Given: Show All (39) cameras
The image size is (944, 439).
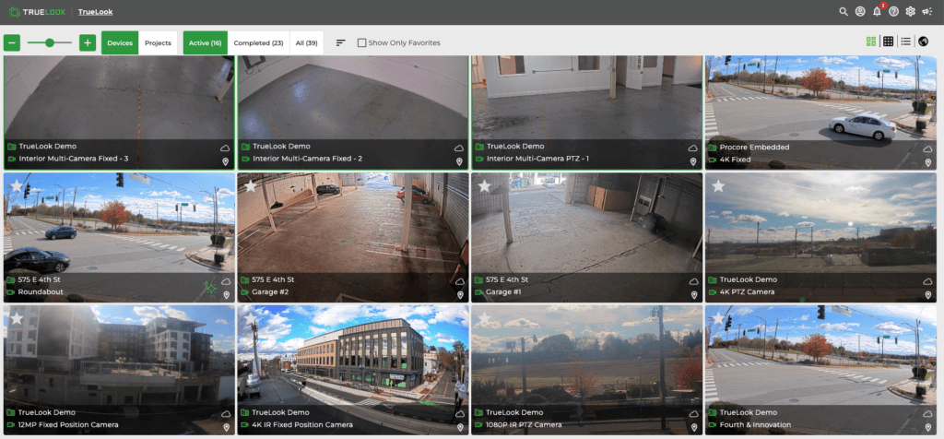Looking at the screenshot, I should [306, 42].
